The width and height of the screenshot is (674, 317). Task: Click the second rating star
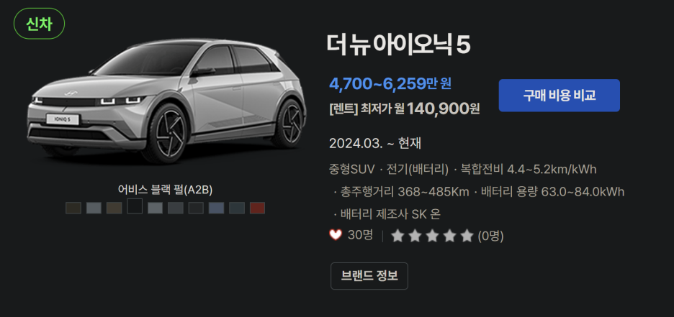coord(415,236)
